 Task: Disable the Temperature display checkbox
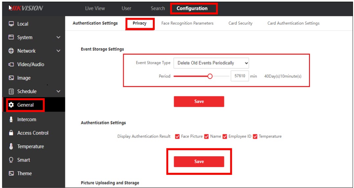[255, 137]
